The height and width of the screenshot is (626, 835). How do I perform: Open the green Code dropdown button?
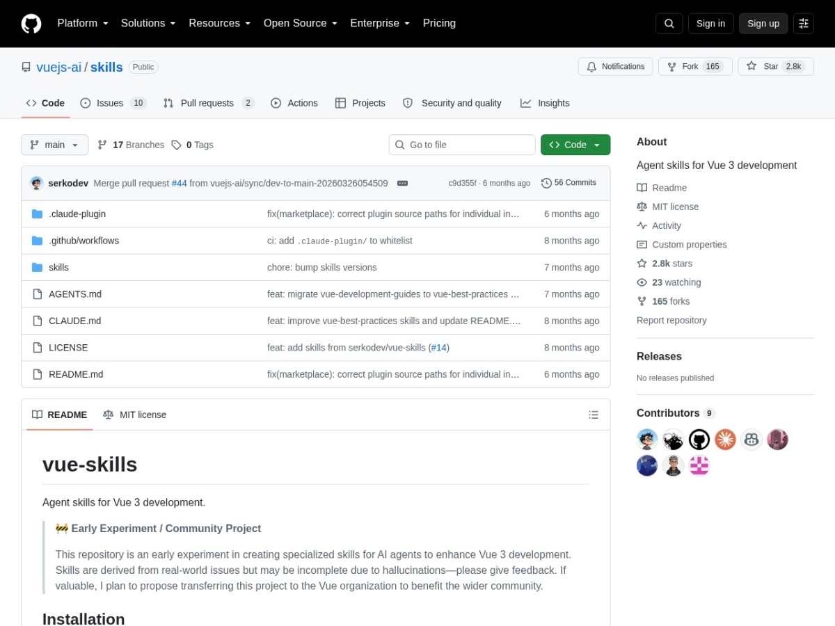575,145
